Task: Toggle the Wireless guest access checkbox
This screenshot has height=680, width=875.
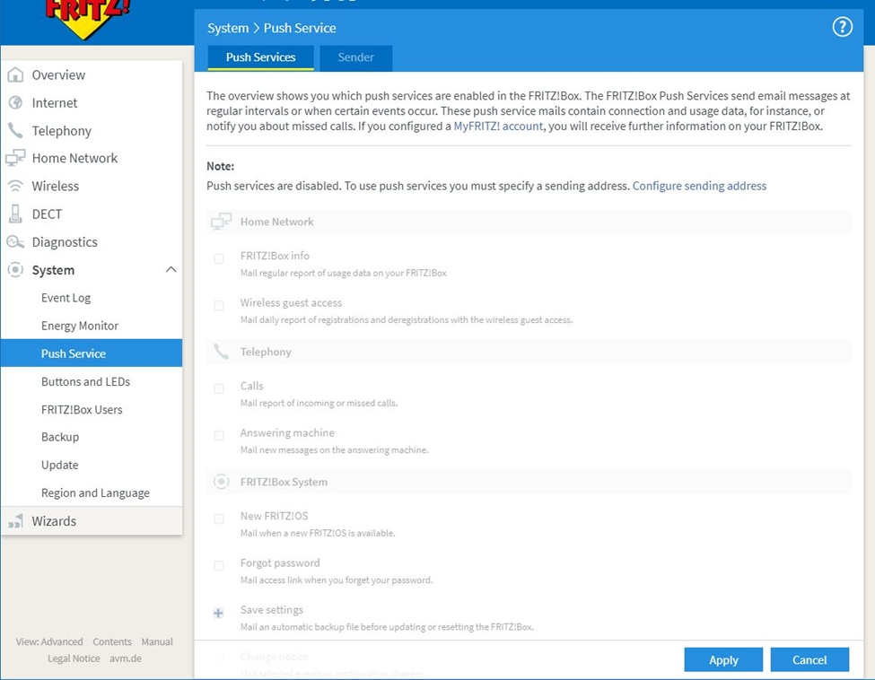Action: pos(219,306)
